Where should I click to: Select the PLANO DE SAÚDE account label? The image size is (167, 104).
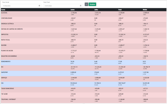pyautogui.click(x=7, y=51)
